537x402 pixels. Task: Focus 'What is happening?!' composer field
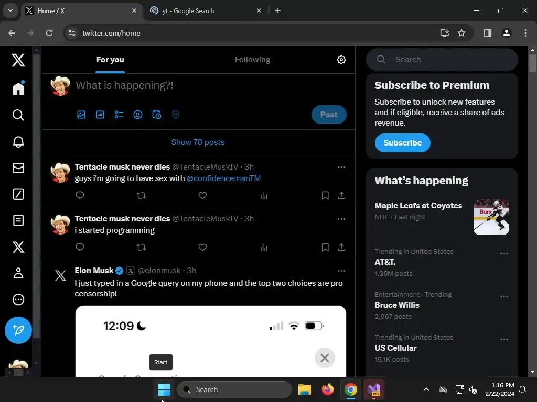tap(125, 85)
